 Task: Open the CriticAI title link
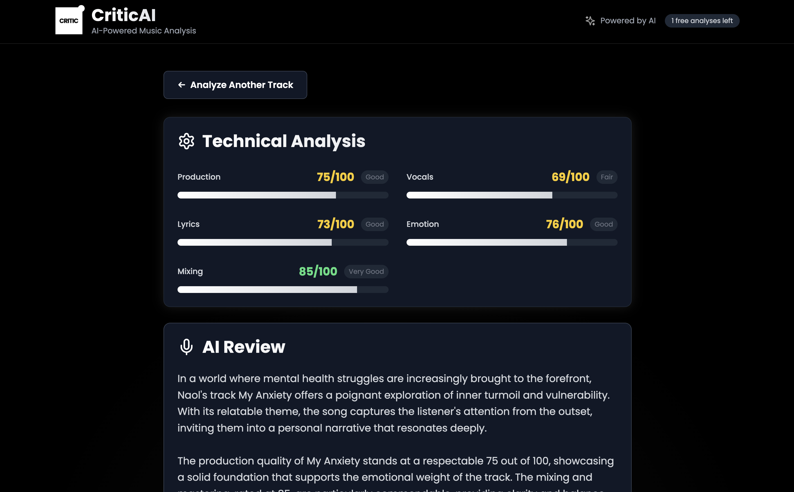(124, 15)
